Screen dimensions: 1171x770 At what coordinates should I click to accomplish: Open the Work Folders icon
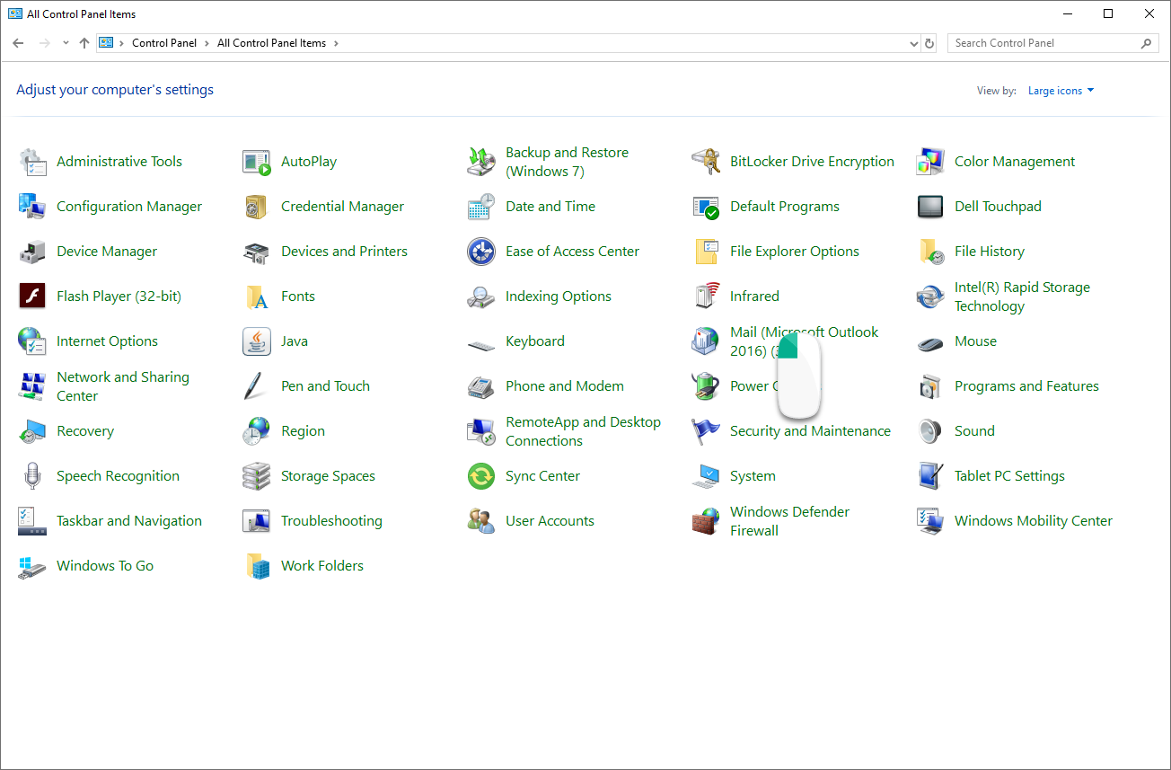[257, 566]
